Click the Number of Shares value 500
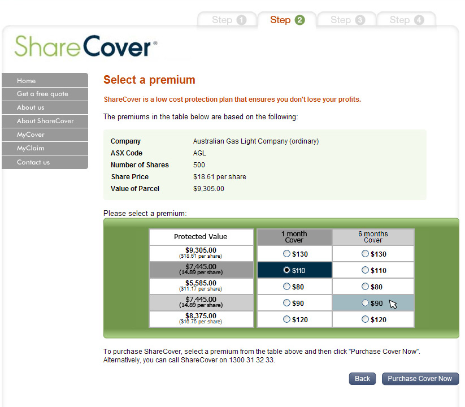Viewport: 465px width, 407px height. click(x=199, y=165)
